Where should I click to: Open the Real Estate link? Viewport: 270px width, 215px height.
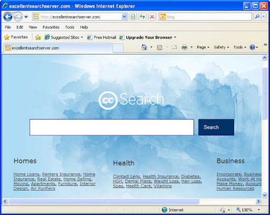(x=50, y=179)
